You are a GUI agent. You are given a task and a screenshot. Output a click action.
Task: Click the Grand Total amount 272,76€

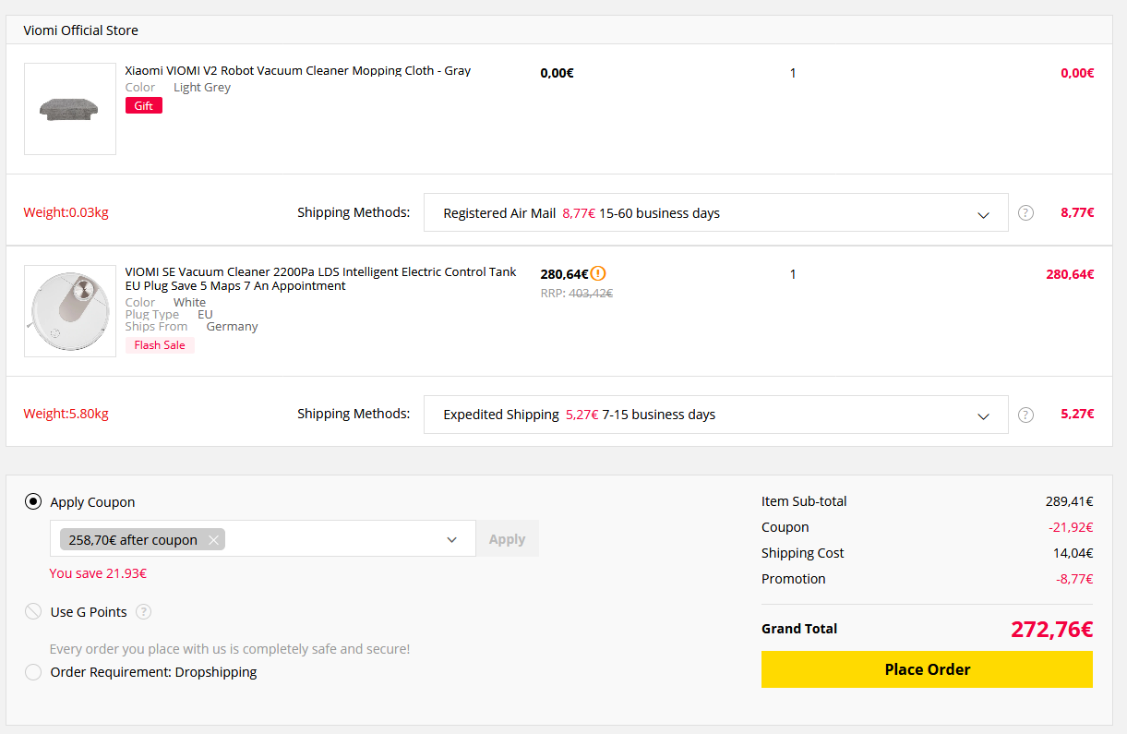point(1051,630)
